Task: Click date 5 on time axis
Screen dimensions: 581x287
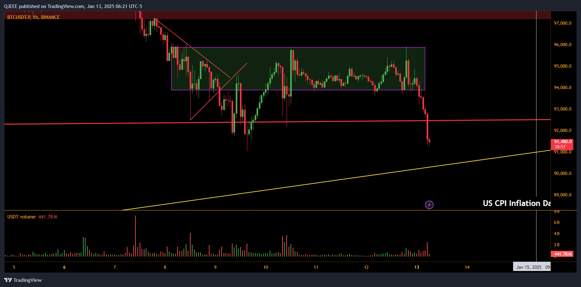Action: tap(14, 267)
